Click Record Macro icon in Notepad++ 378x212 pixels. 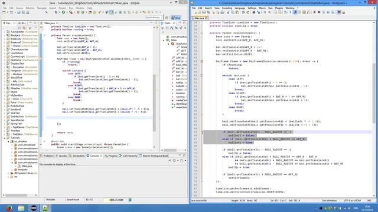pos(315,12)
